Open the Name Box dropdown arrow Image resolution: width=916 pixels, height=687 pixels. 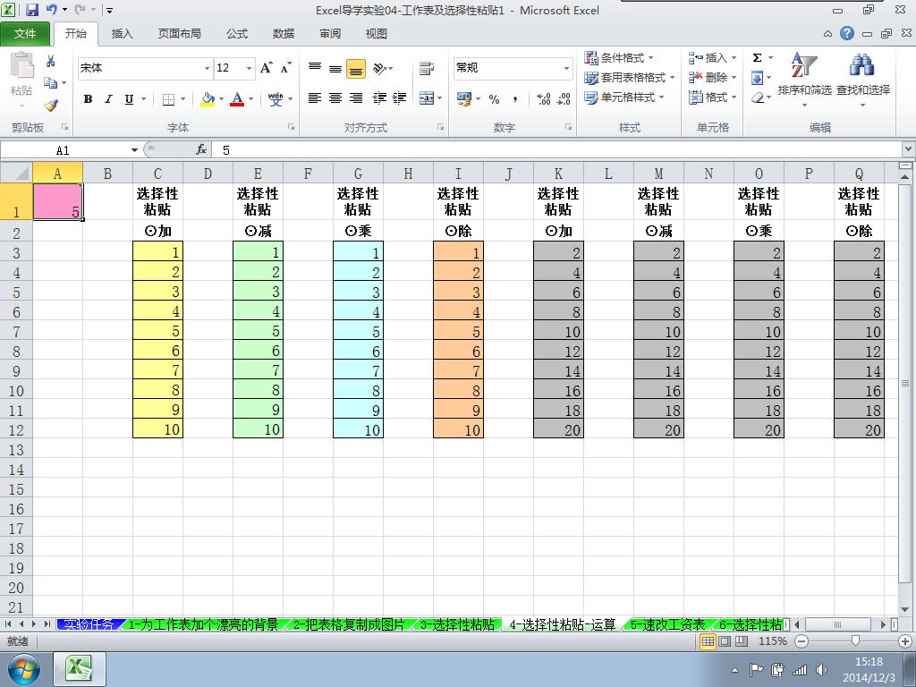click(134, 150)
